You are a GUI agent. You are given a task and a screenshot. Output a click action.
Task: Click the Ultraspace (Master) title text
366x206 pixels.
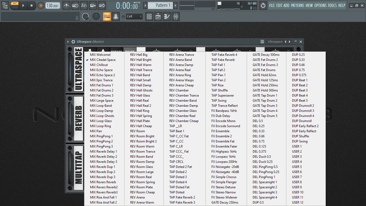[90, 42]
